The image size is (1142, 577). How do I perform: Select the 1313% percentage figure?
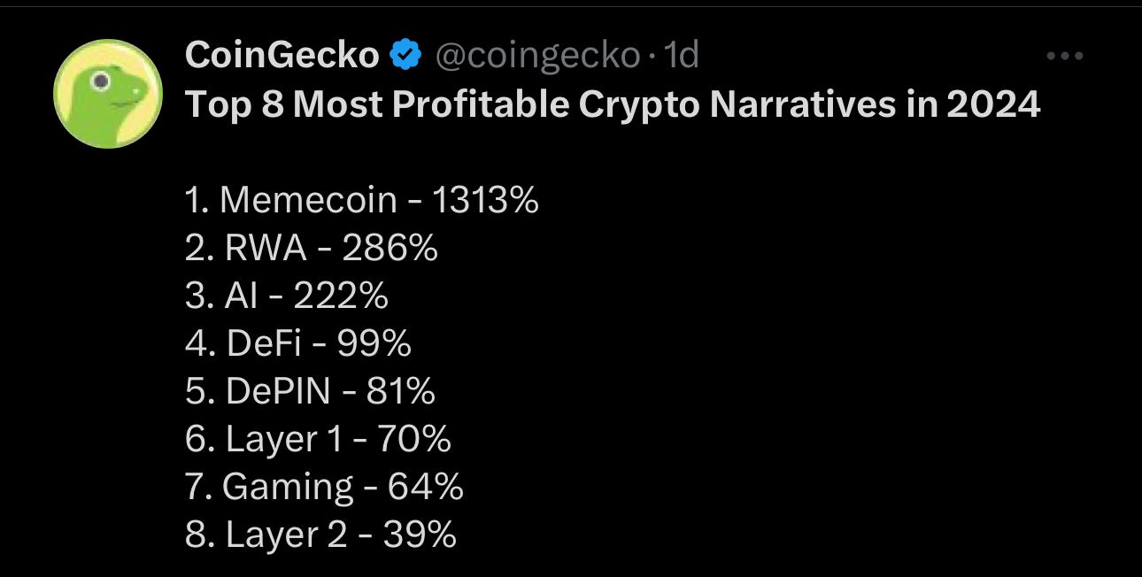pos(485,200)
